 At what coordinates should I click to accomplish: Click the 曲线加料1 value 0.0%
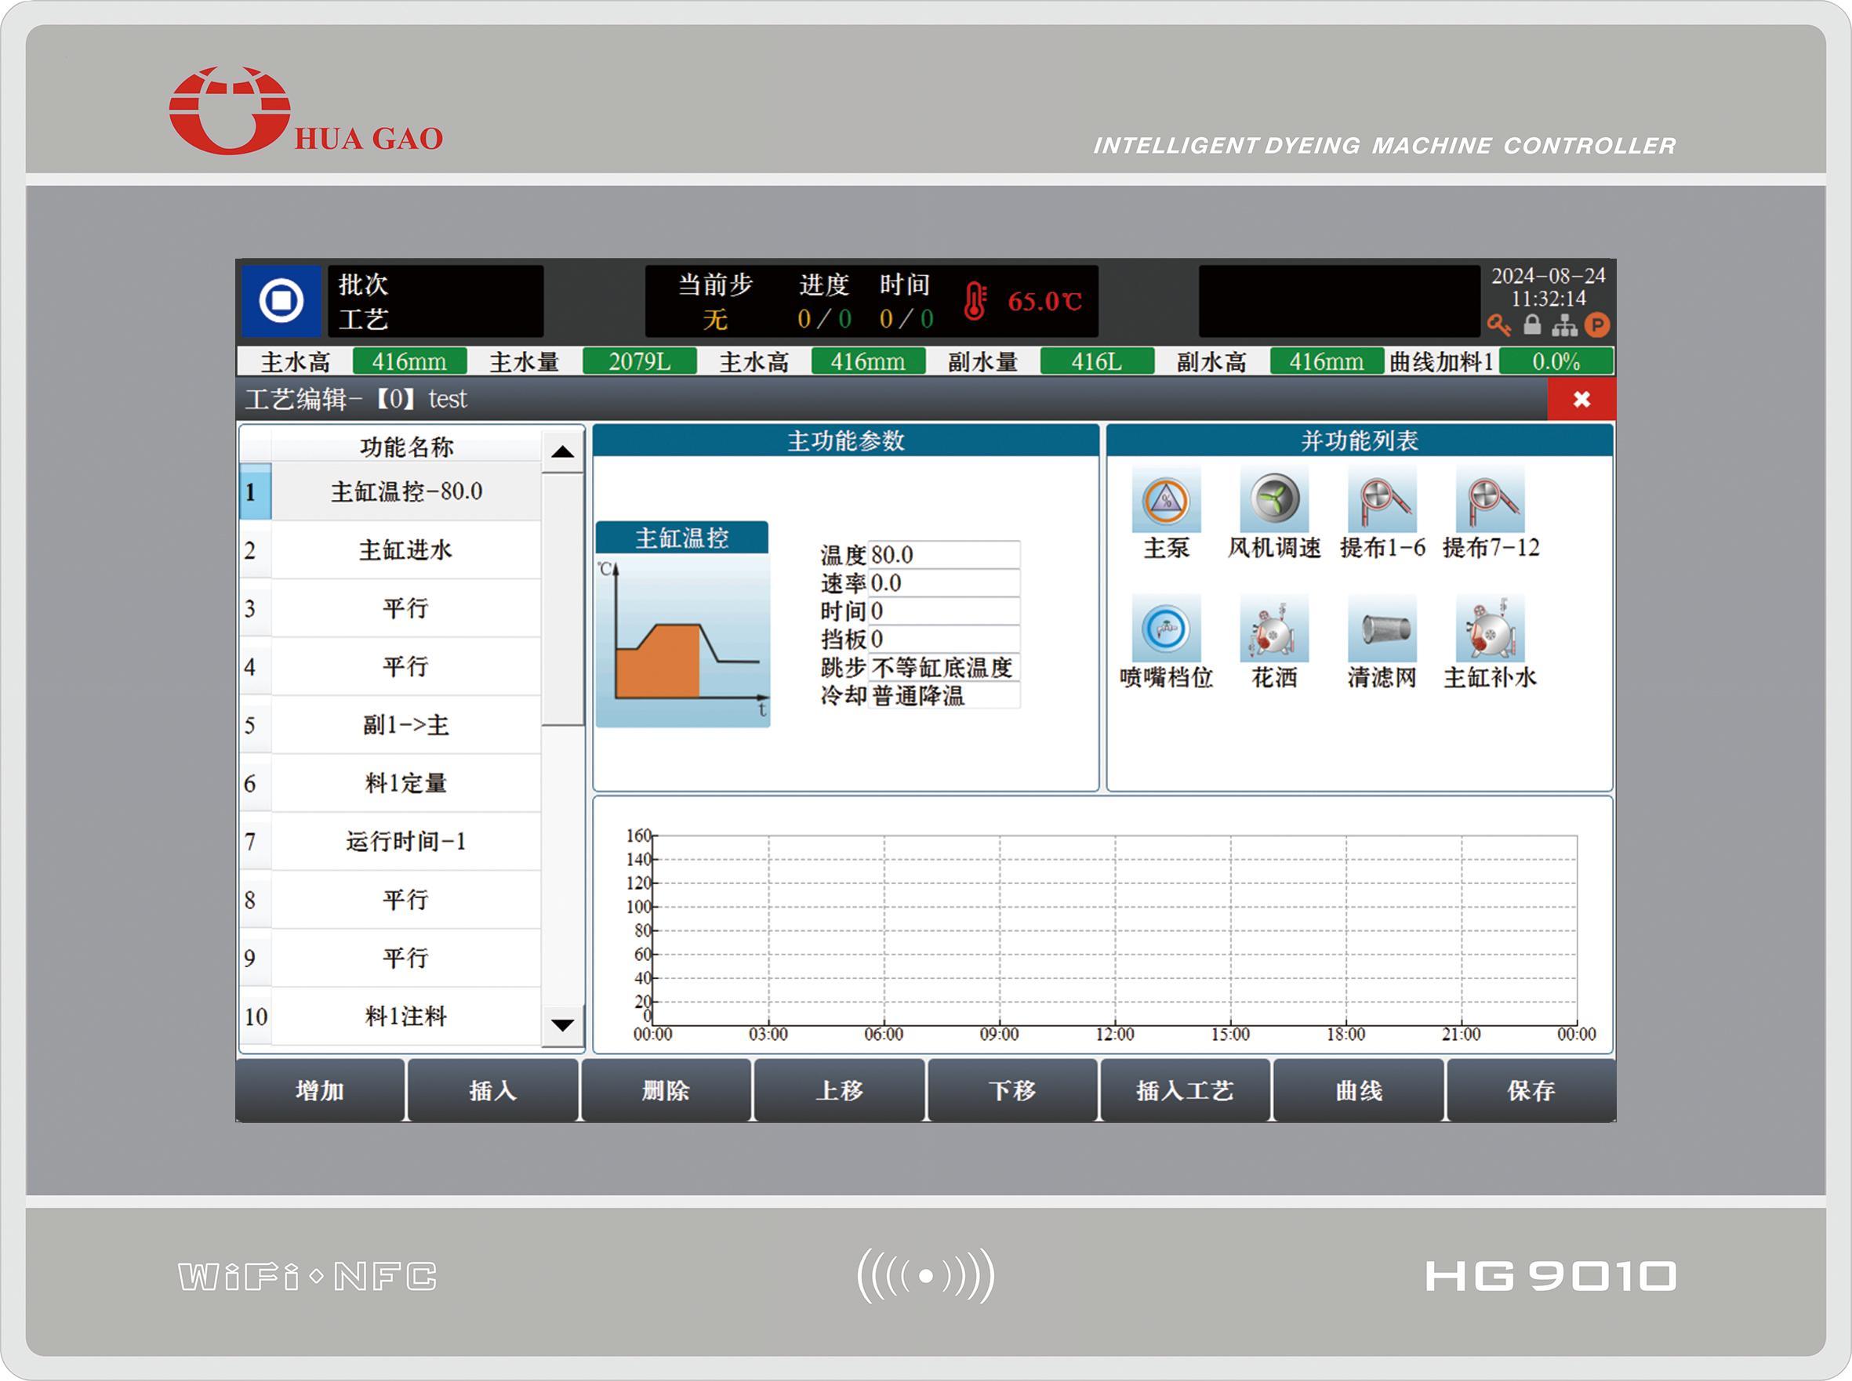coord(1556,362)
